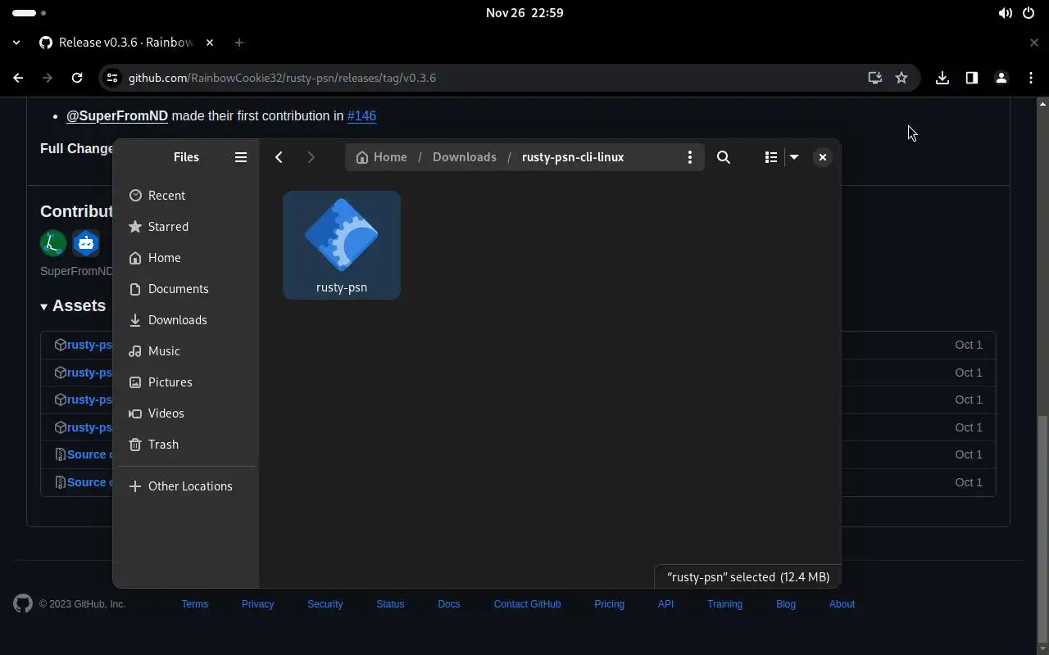Open About footer link
Screen dimensions: 1049x655
tap(842, 604)
